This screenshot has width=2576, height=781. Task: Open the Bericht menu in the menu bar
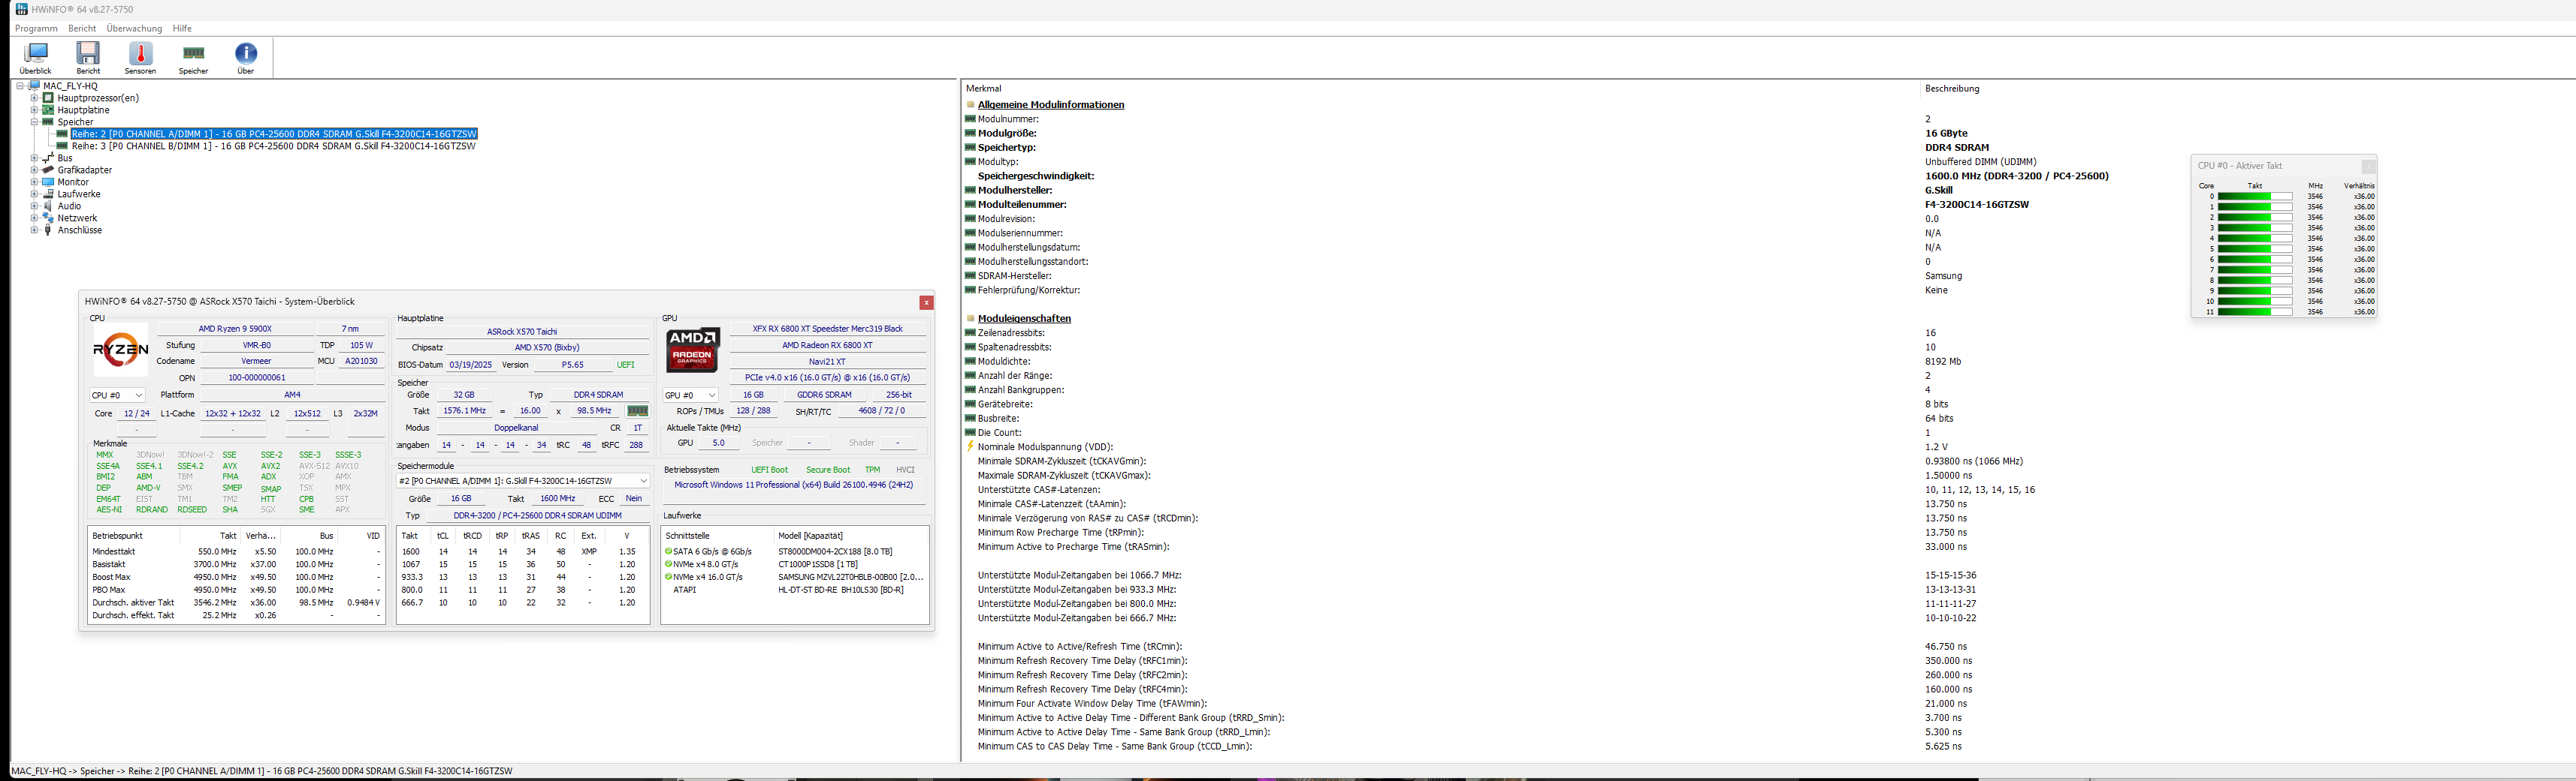pos(82,29)
